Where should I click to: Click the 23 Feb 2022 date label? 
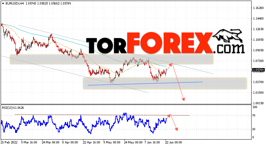[9, 142]
